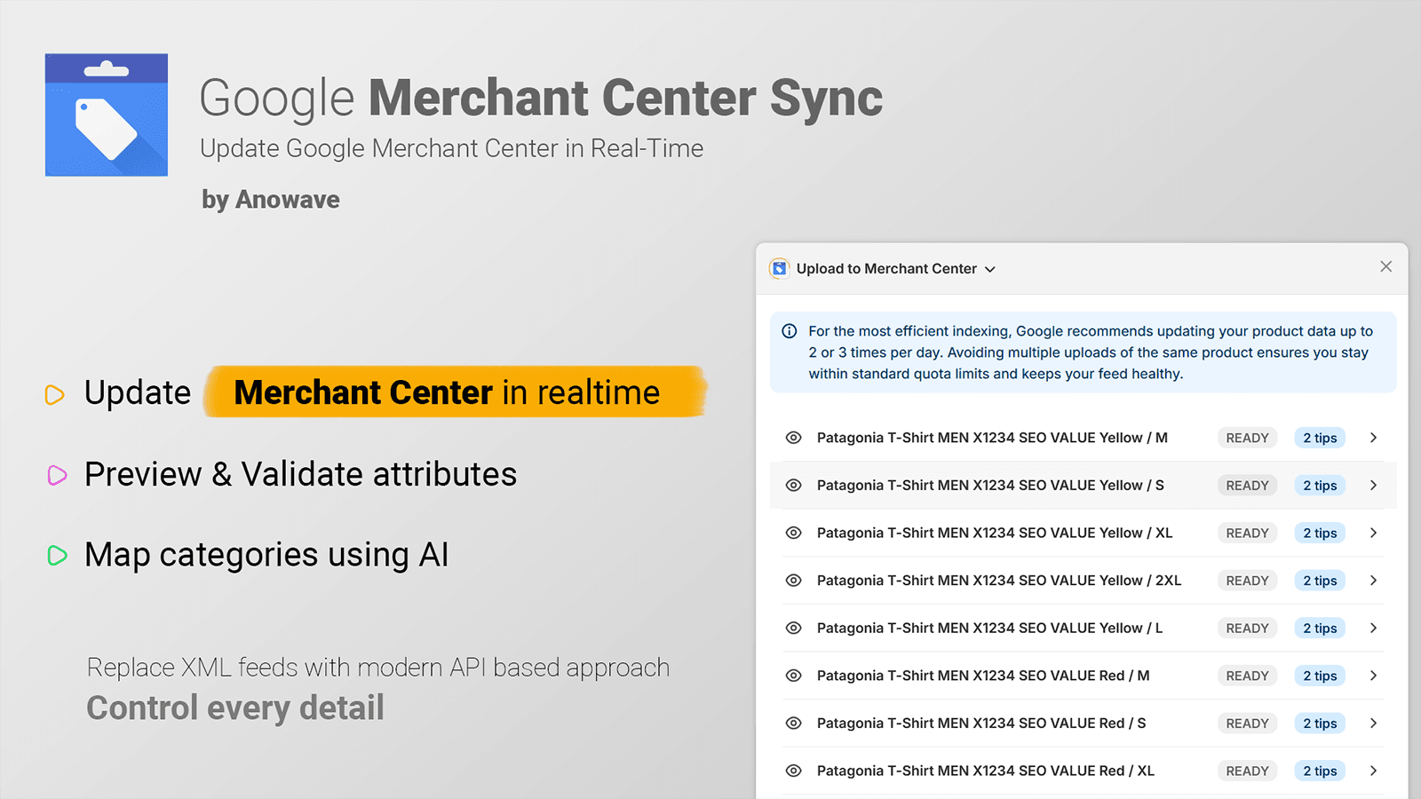This screenshot has height=799, width=1421.
Task: Select Patagonia T-Shirt Red / S product title
Action: coord(981,724)
